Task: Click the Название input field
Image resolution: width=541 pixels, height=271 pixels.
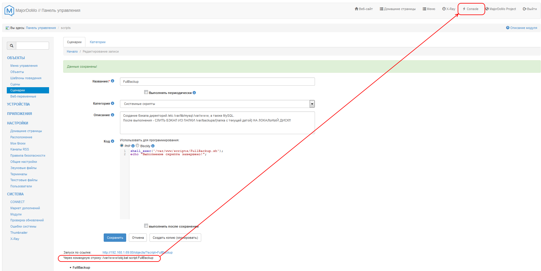Action: [217, 82]
